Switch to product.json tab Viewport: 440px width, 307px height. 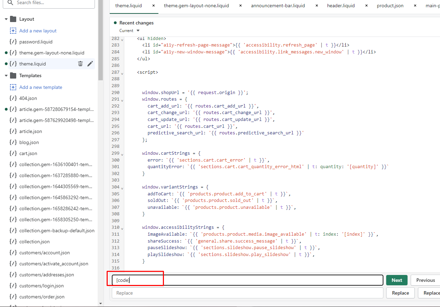[x=390, y=6]
